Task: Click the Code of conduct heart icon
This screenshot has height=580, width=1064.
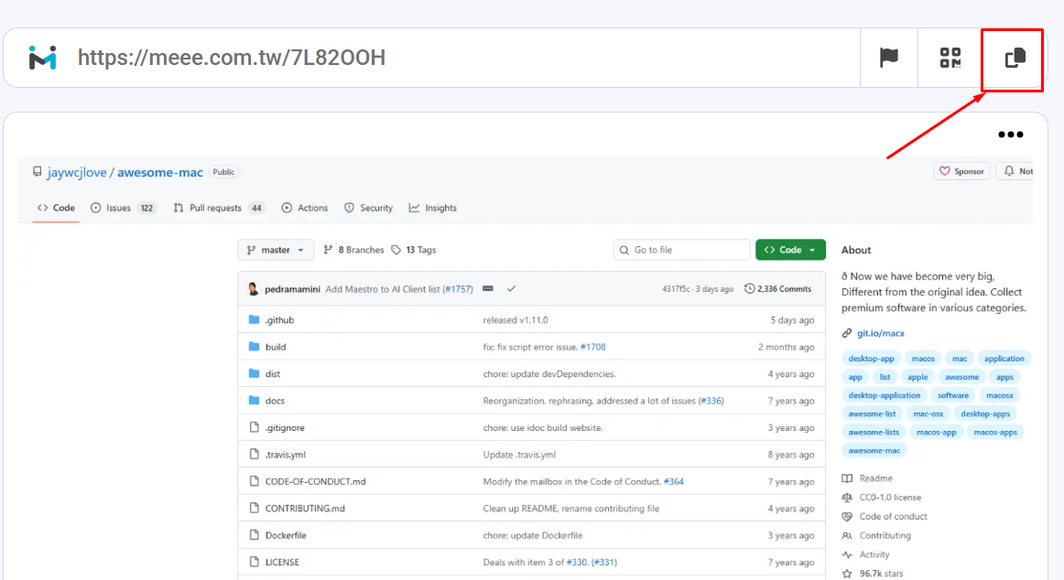Action: pyautogui.click(x=847, y=516)
